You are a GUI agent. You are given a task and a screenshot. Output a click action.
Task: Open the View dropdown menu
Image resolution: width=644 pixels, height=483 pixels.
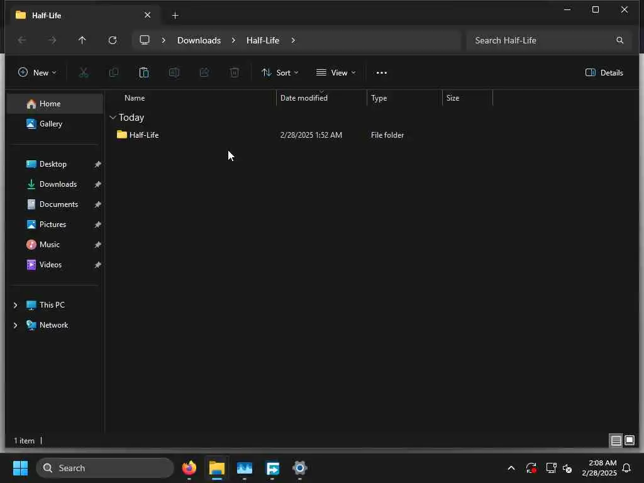point(336,73)
